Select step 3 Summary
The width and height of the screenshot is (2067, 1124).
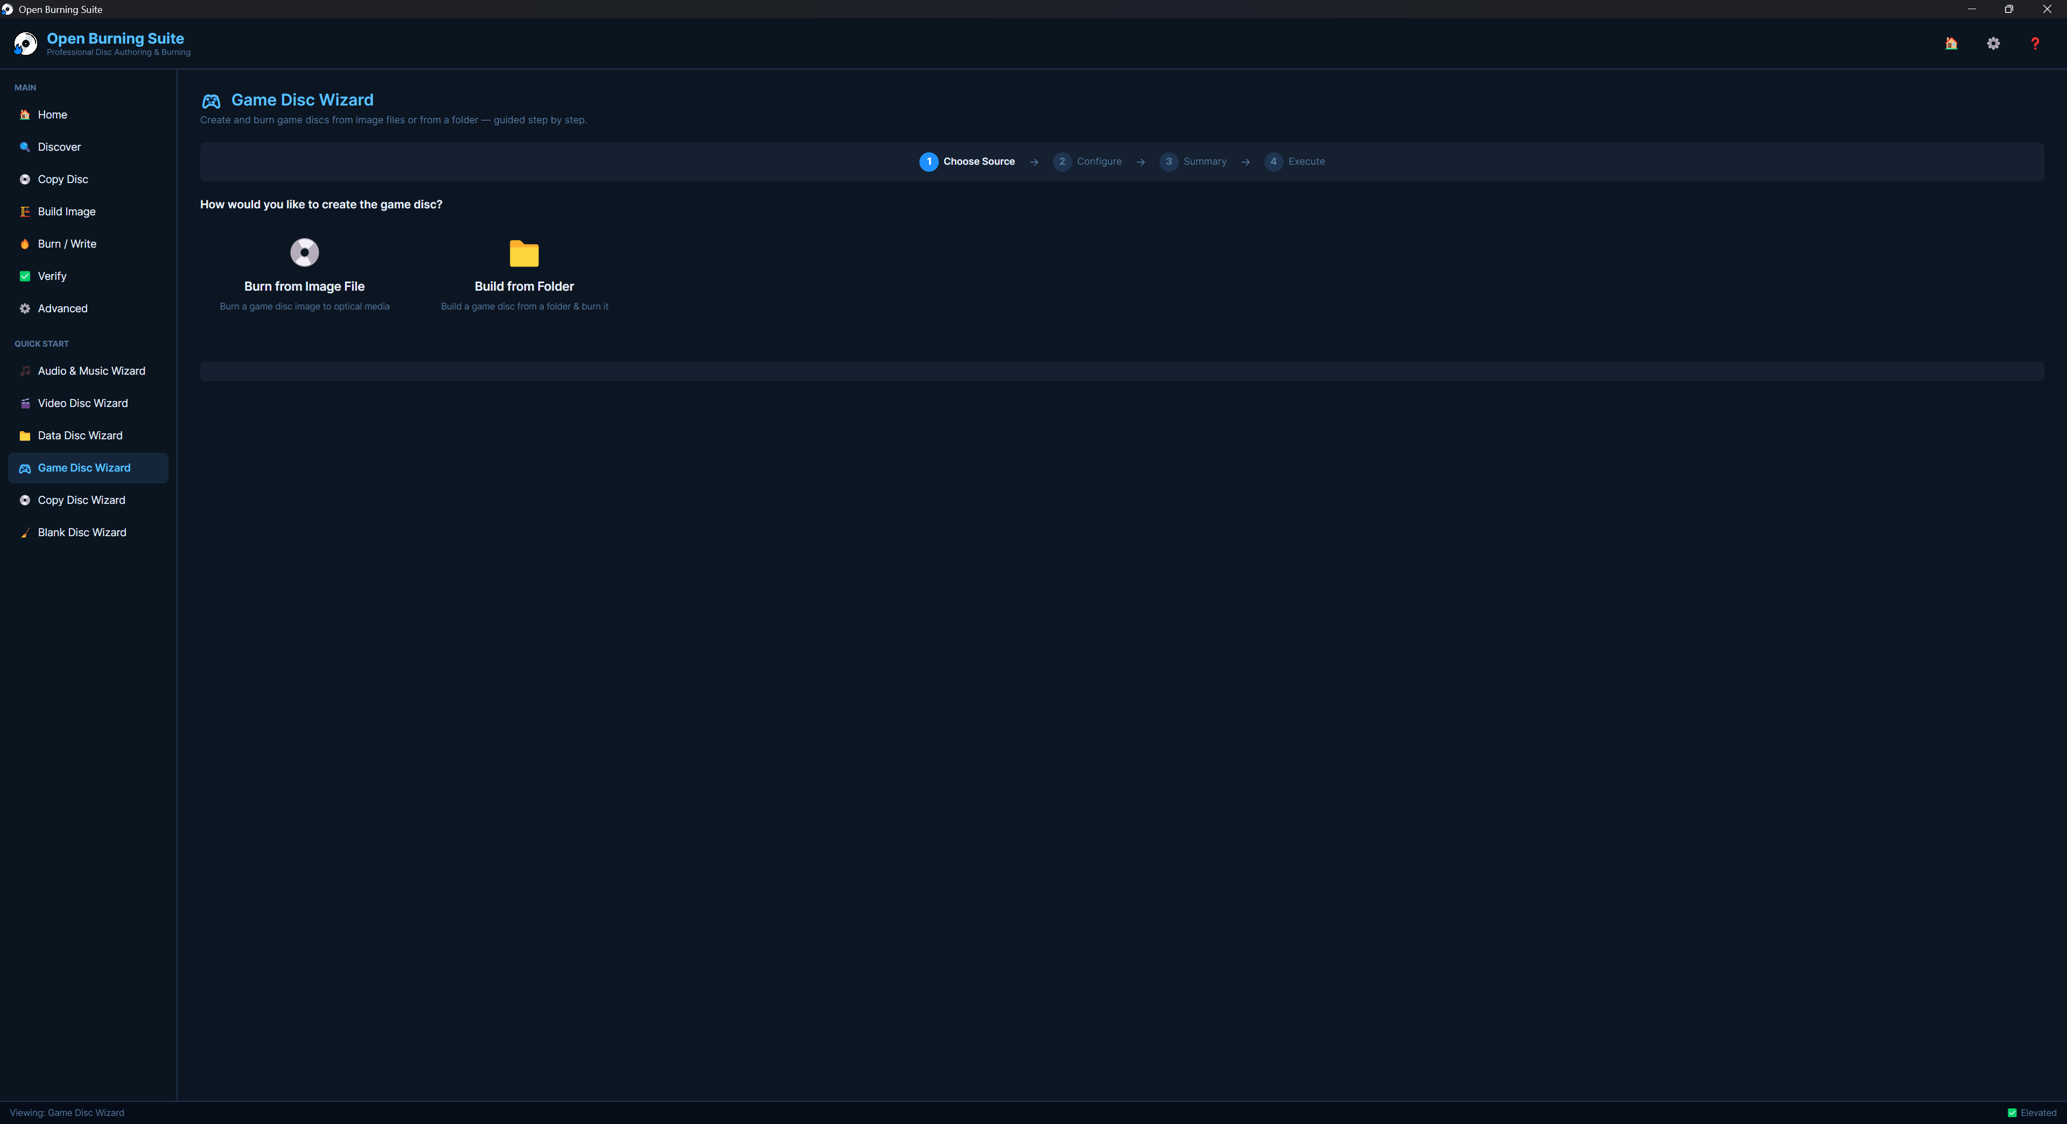[x=1193, y=162]
